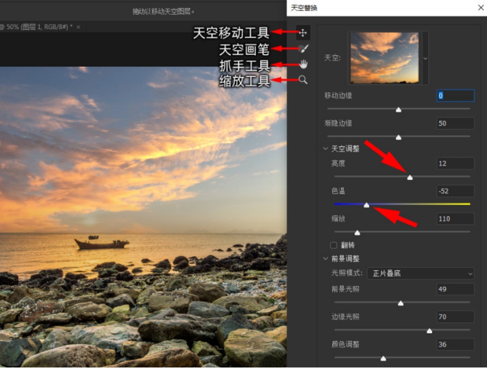The width and height of the screenshot is (487, 368).
Task: Click the 前景光照 slider handle
Action: tap(401, 303)
